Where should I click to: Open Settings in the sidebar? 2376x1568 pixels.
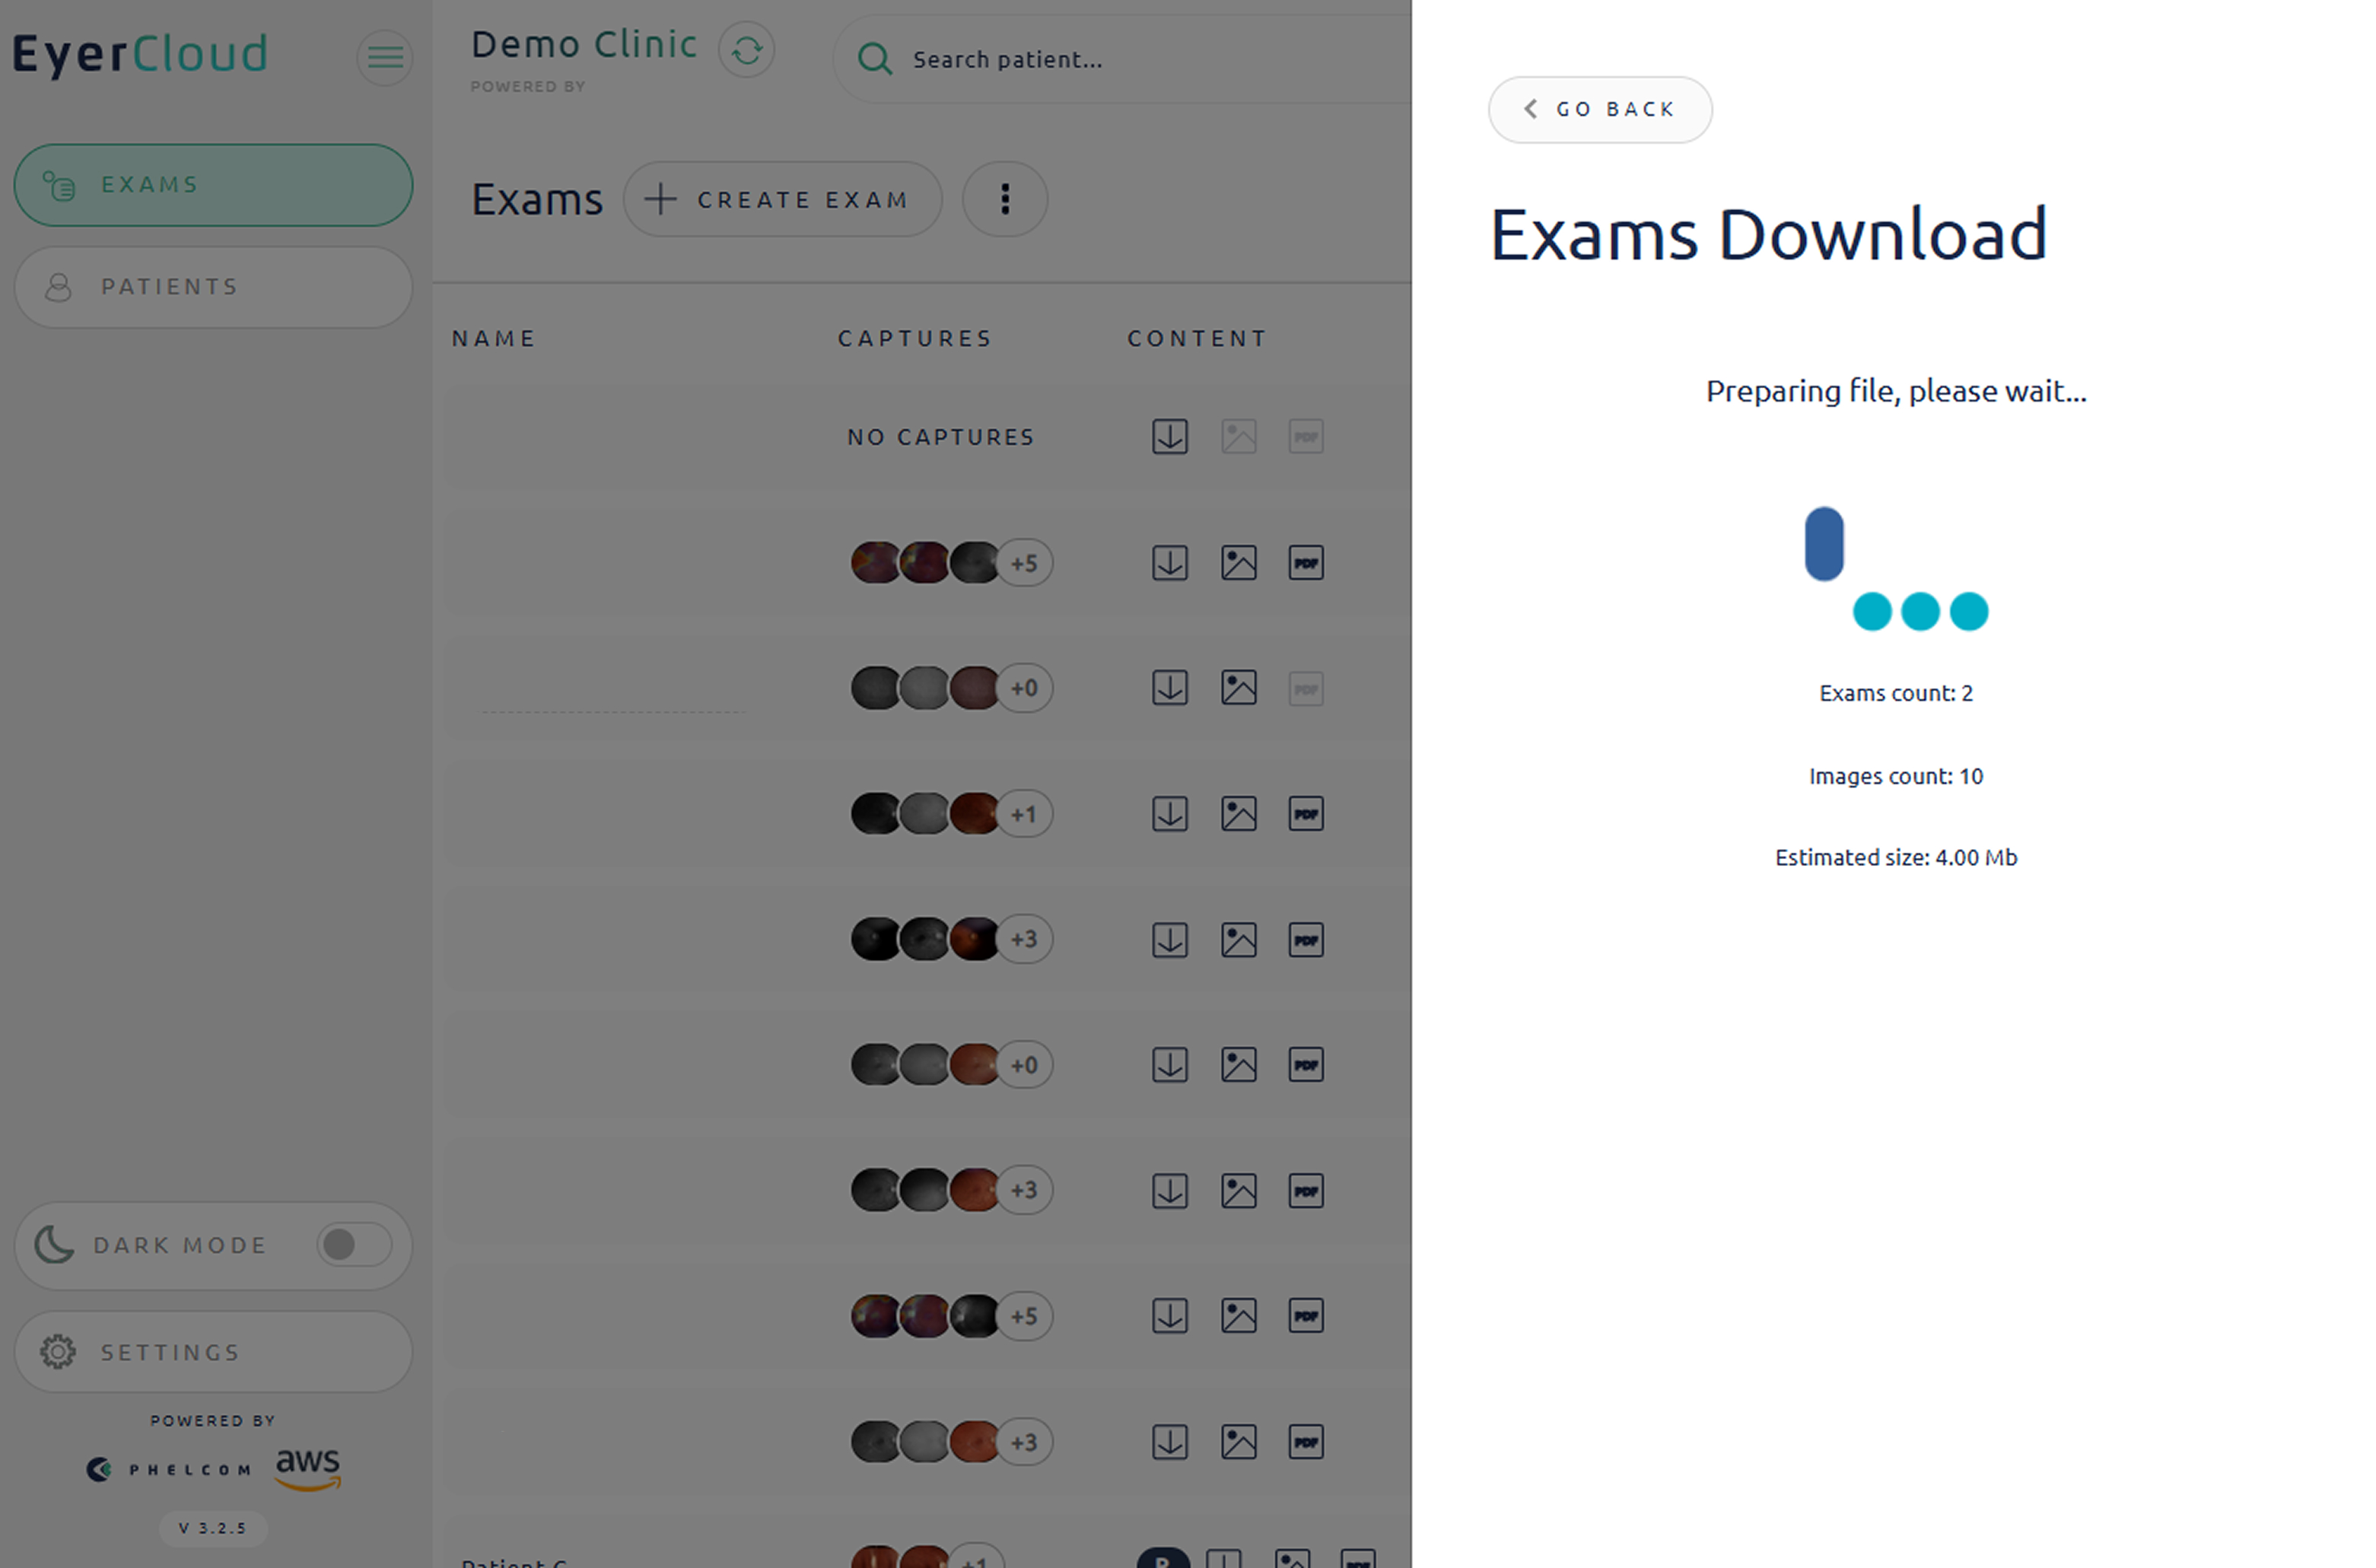tap(213, 1352)
